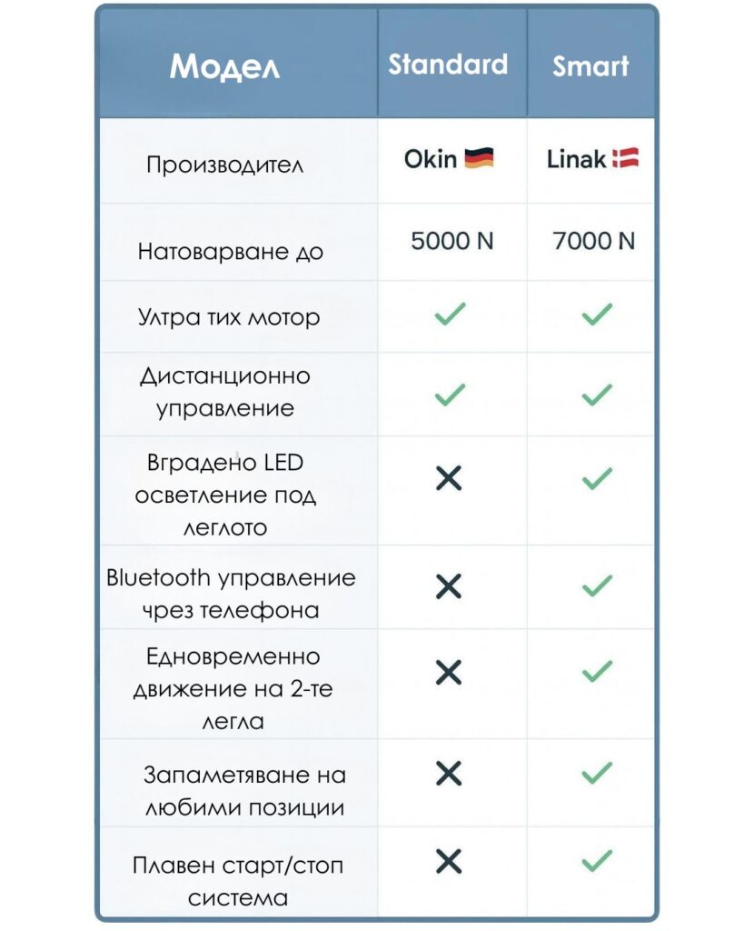Click Standard X mark for Bluetooth управление

click(x=449, y=586)
